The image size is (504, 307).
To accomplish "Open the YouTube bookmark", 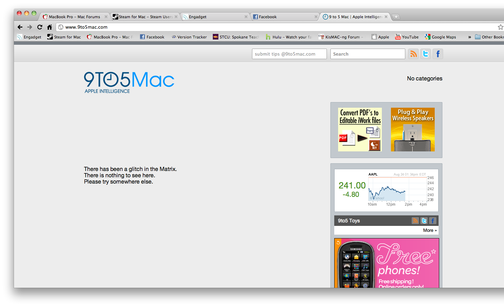I will (407, 37).
